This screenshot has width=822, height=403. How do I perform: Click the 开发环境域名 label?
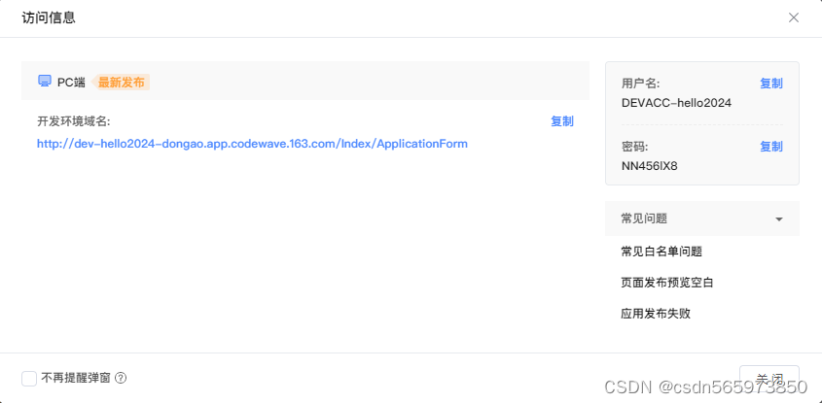[74, 121]
